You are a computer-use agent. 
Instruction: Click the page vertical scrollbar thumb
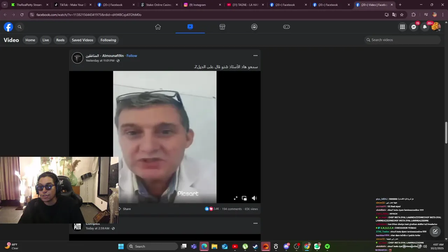tap(446, 133)
